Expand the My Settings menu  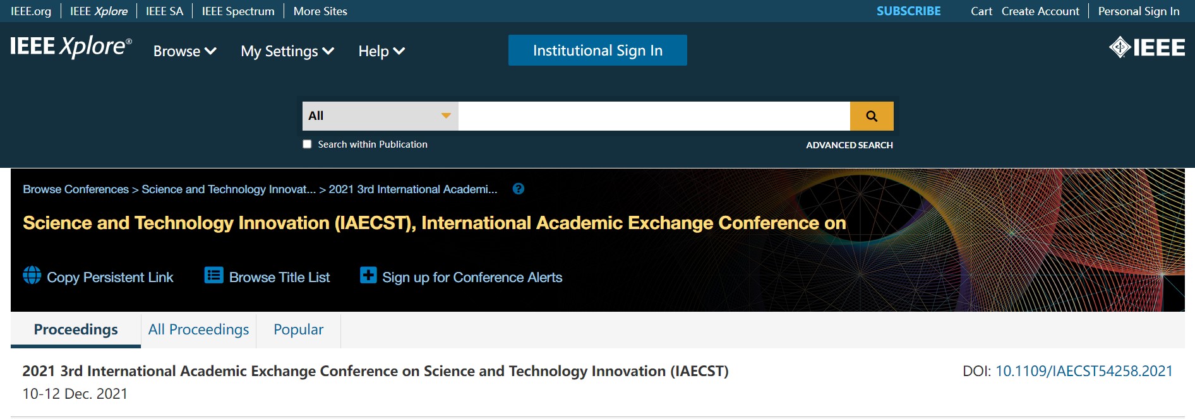coord(287,51)
